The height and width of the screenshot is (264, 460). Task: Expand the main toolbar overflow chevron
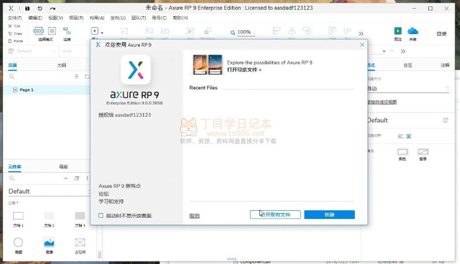pyautogui.click(x=361, y=34)
